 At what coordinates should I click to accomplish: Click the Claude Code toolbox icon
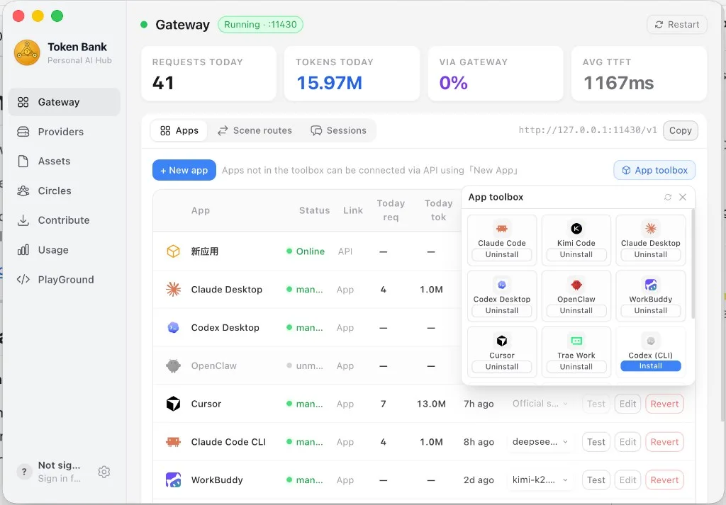pyautogui.click(x=502, y=229)
